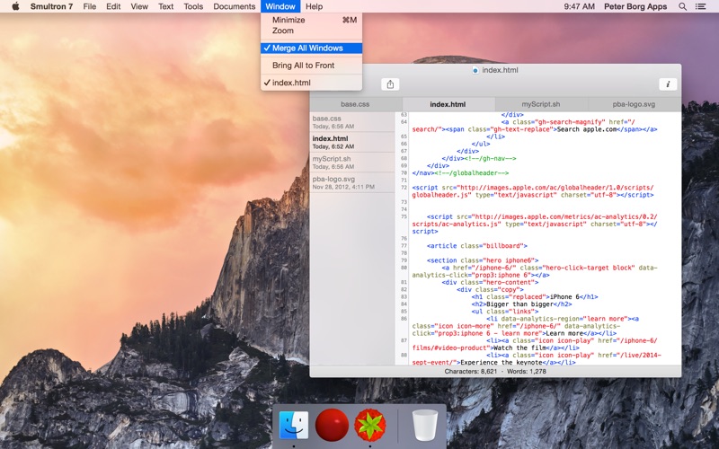Click the red ball Dock app
The height and width of the screenshot is (449, 719).
[x=332, y=425]
